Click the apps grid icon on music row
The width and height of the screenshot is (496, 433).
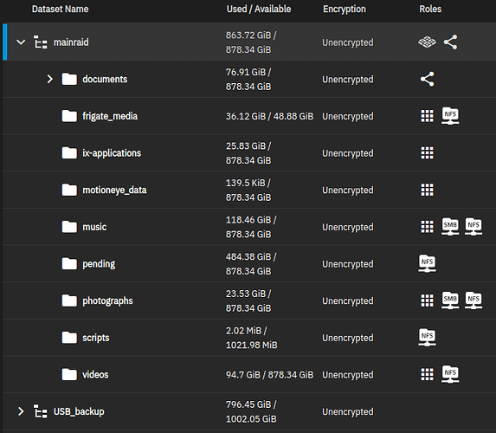coord(427,227)
